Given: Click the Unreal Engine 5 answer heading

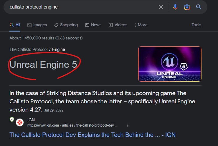Looking at the screenshot, I should [43, 64].
